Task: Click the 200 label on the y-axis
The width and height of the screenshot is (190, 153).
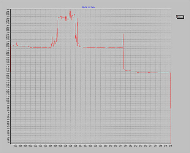Action: tap(8, 55)
